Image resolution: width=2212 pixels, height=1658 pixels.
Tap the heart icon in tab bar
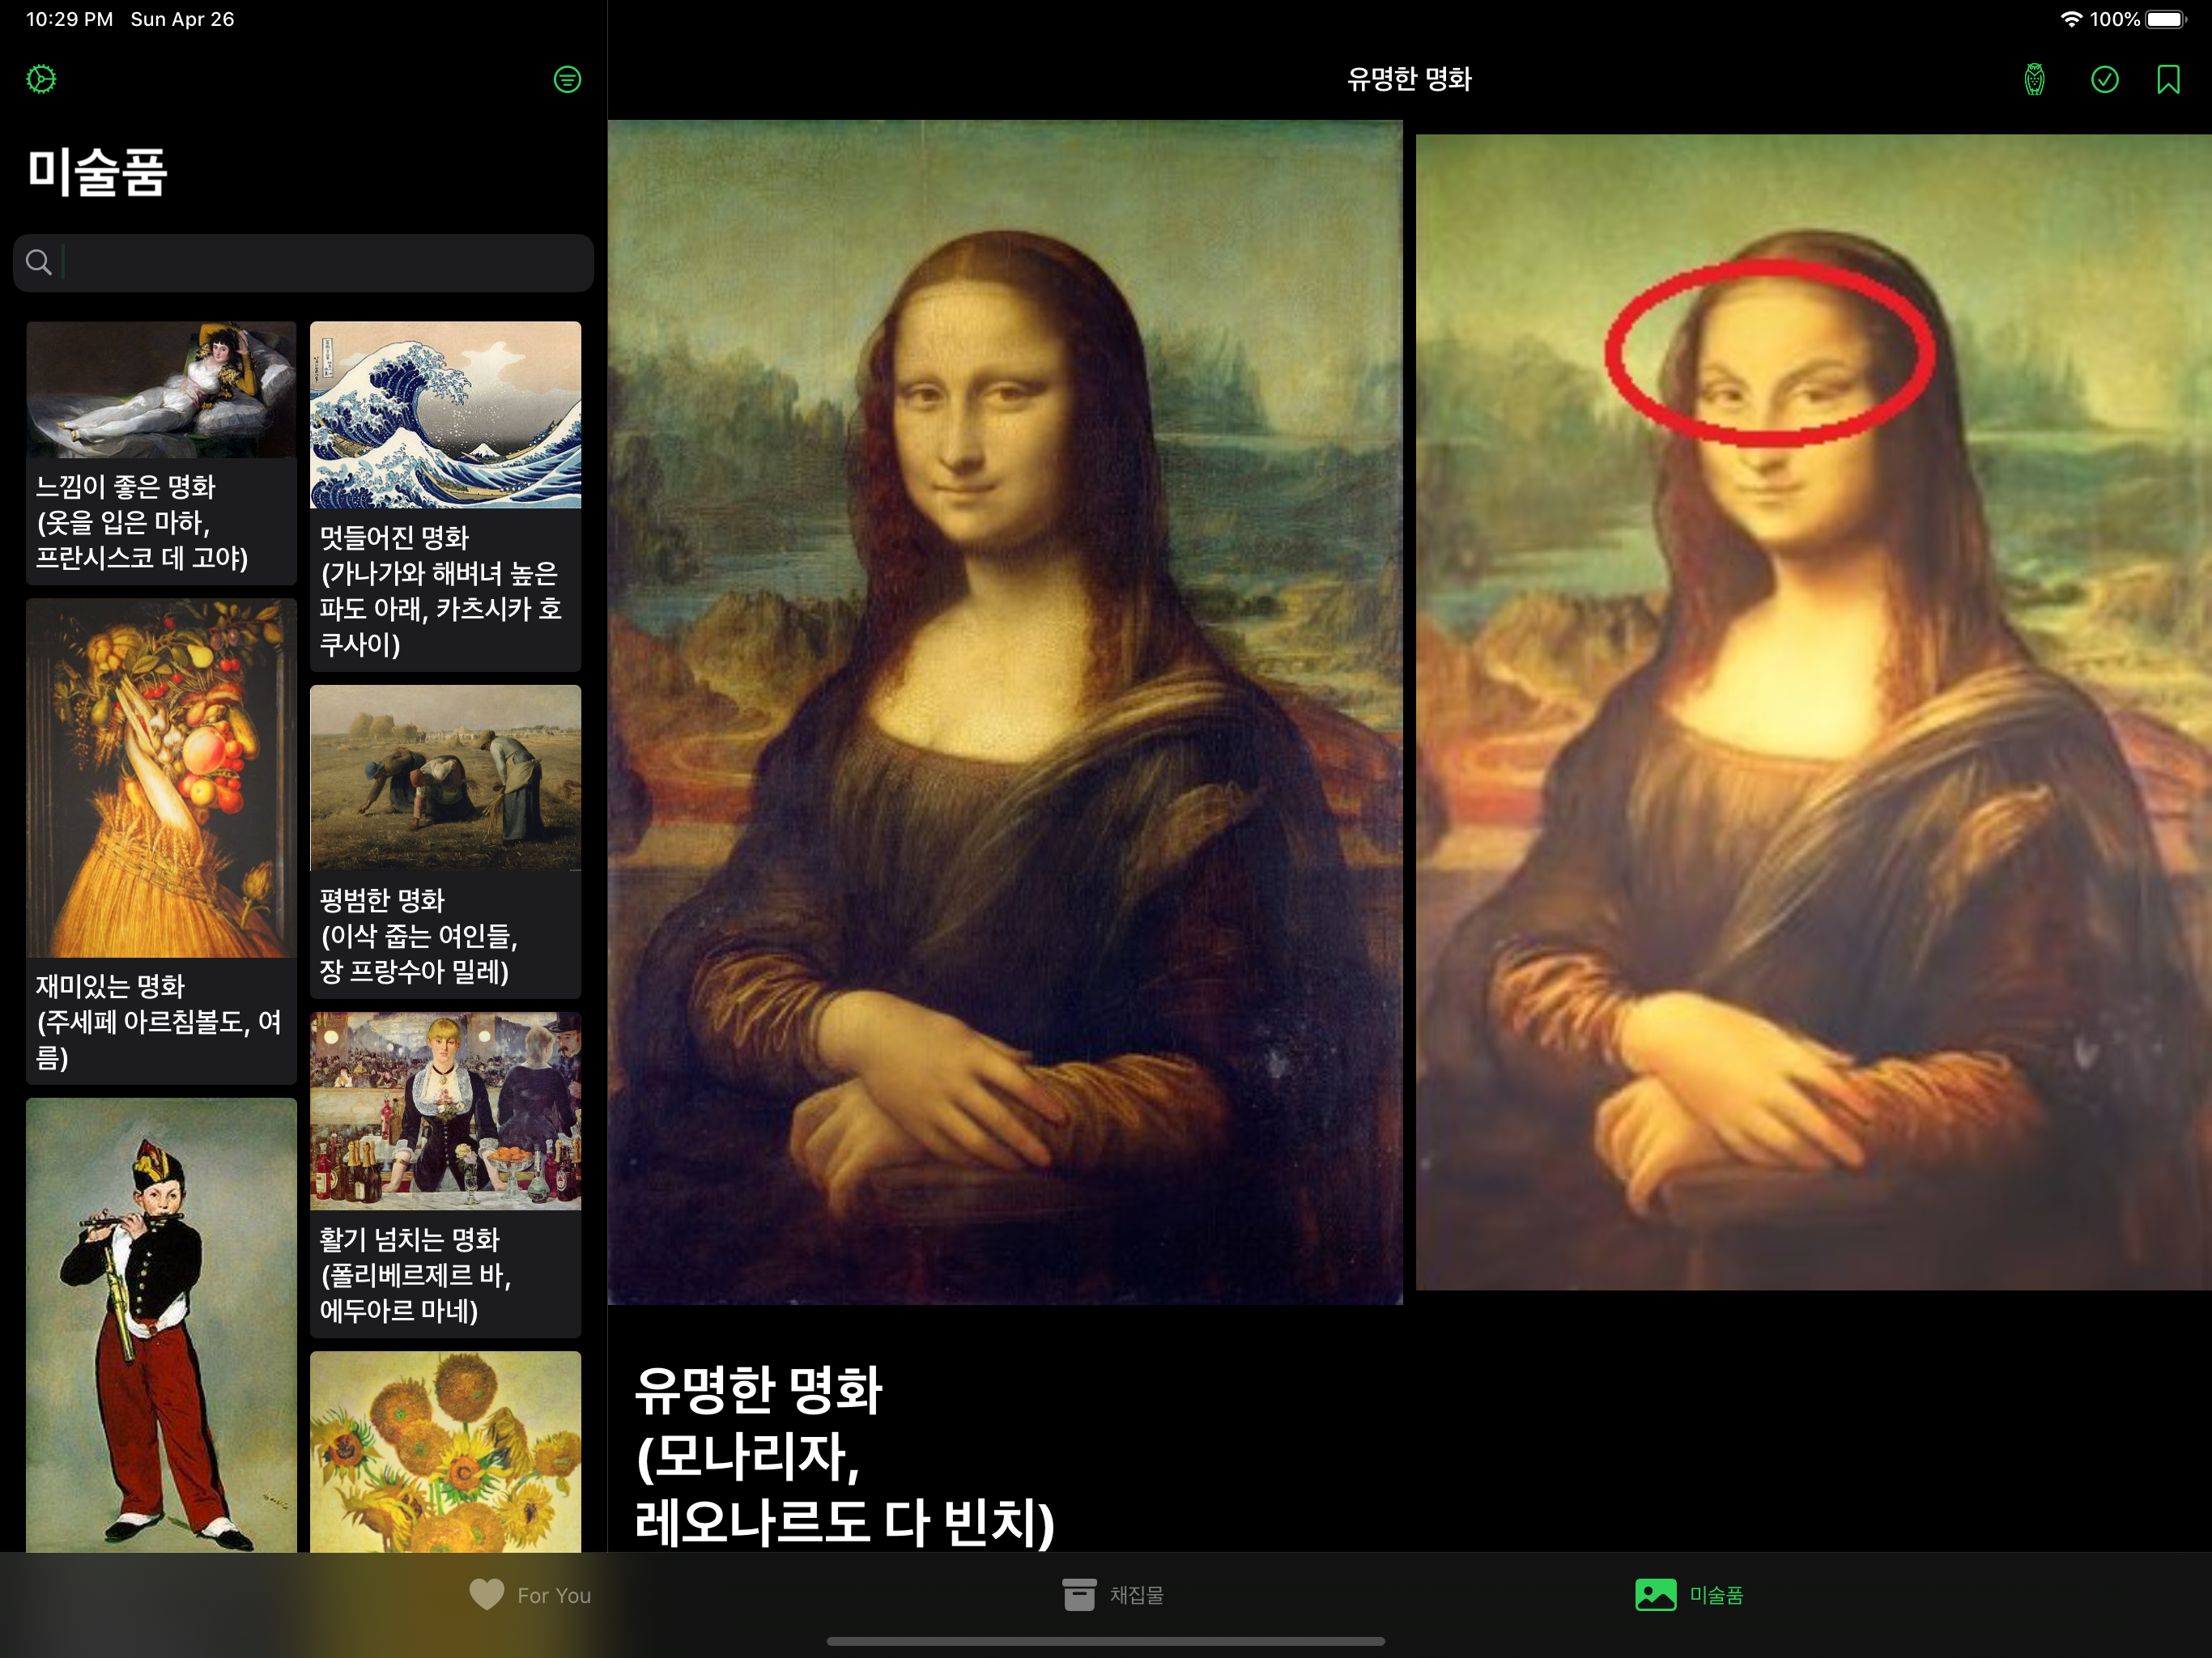coord(487,1594)
